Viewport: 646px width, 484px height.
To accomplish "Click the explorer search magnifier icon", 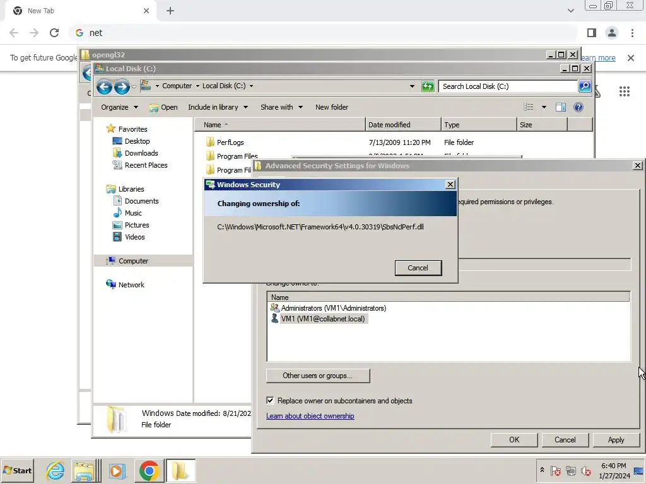I will [x=585, y=86].
